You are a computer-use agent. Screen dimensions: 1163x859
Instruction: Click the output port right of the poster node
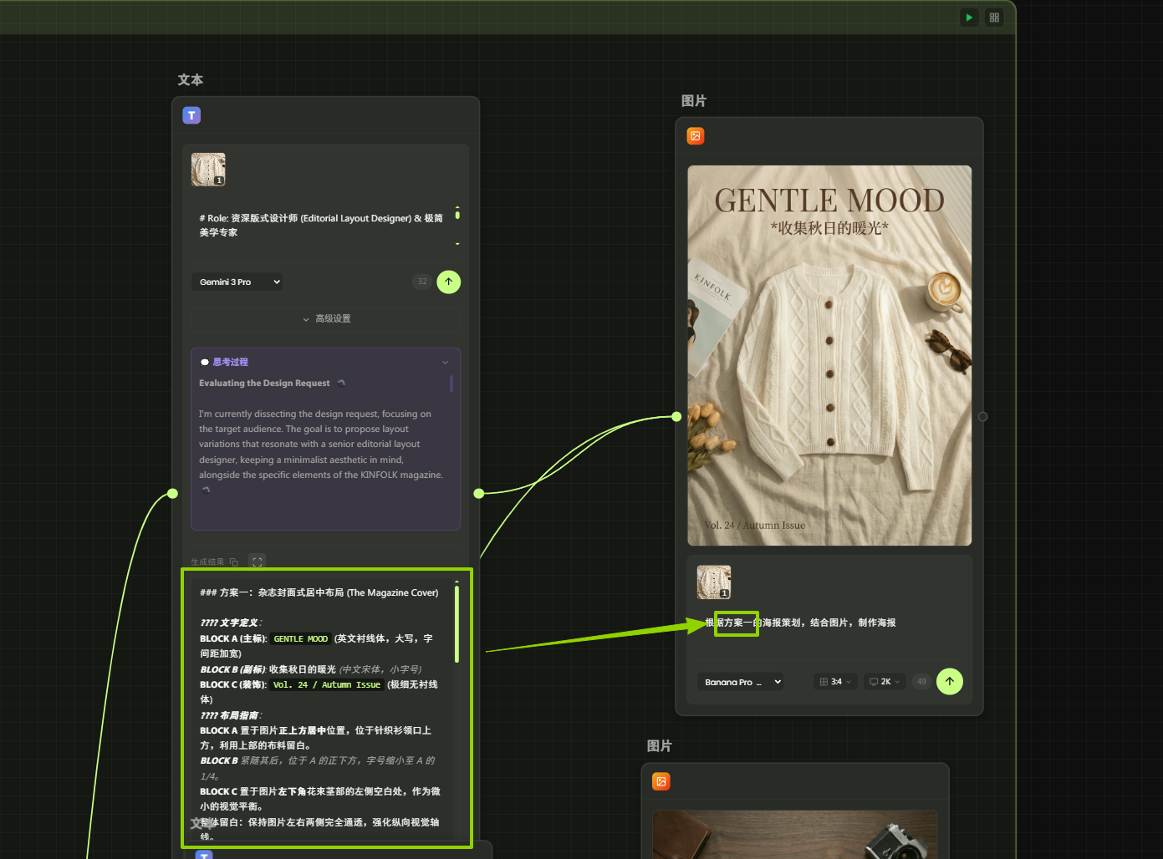pyautogui.click(x=983, y=417)
